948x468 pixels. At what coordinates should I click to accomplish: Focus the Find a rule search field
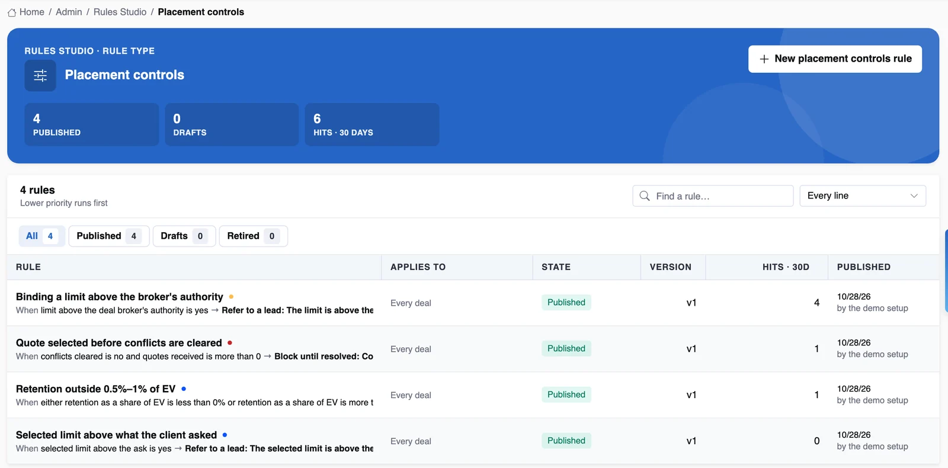coord(713,196)
